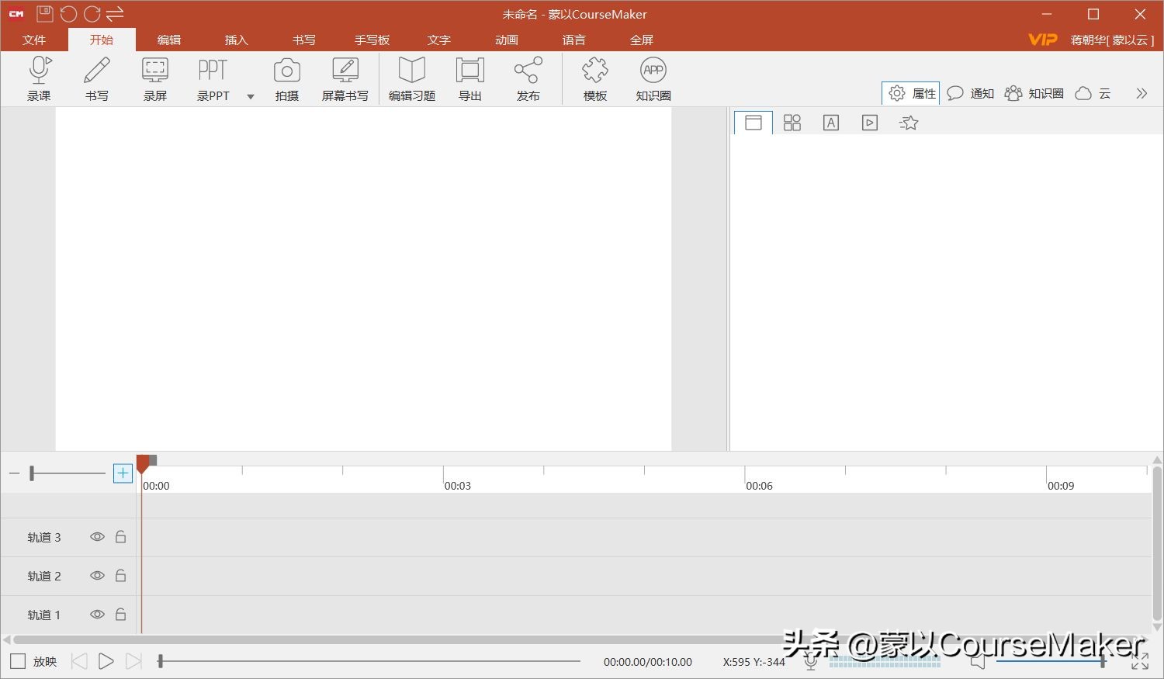
Task: Open the 编辑习题 exercise editor
Action: (x=412, y=78)
